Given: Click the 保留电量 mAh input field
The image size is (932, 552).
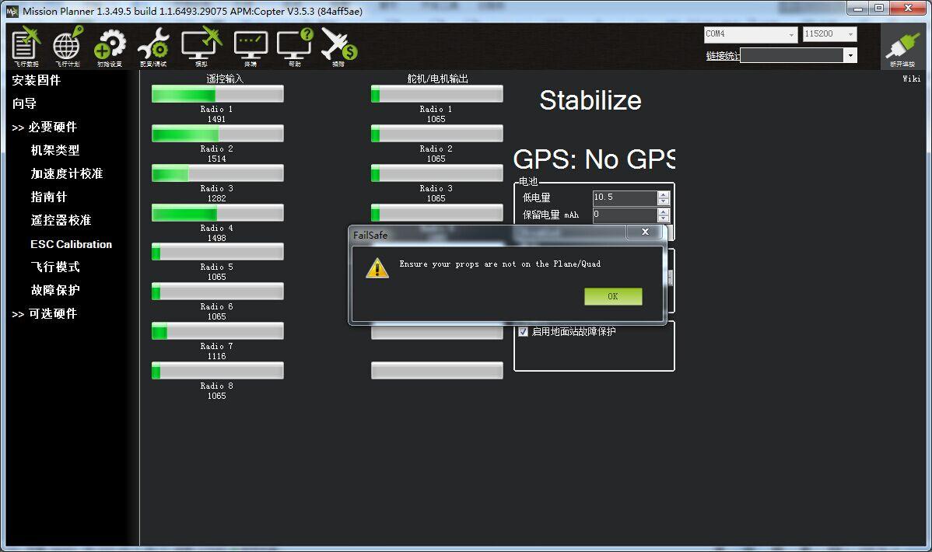Looking at the screenshot, I should [x=624, y=215].
